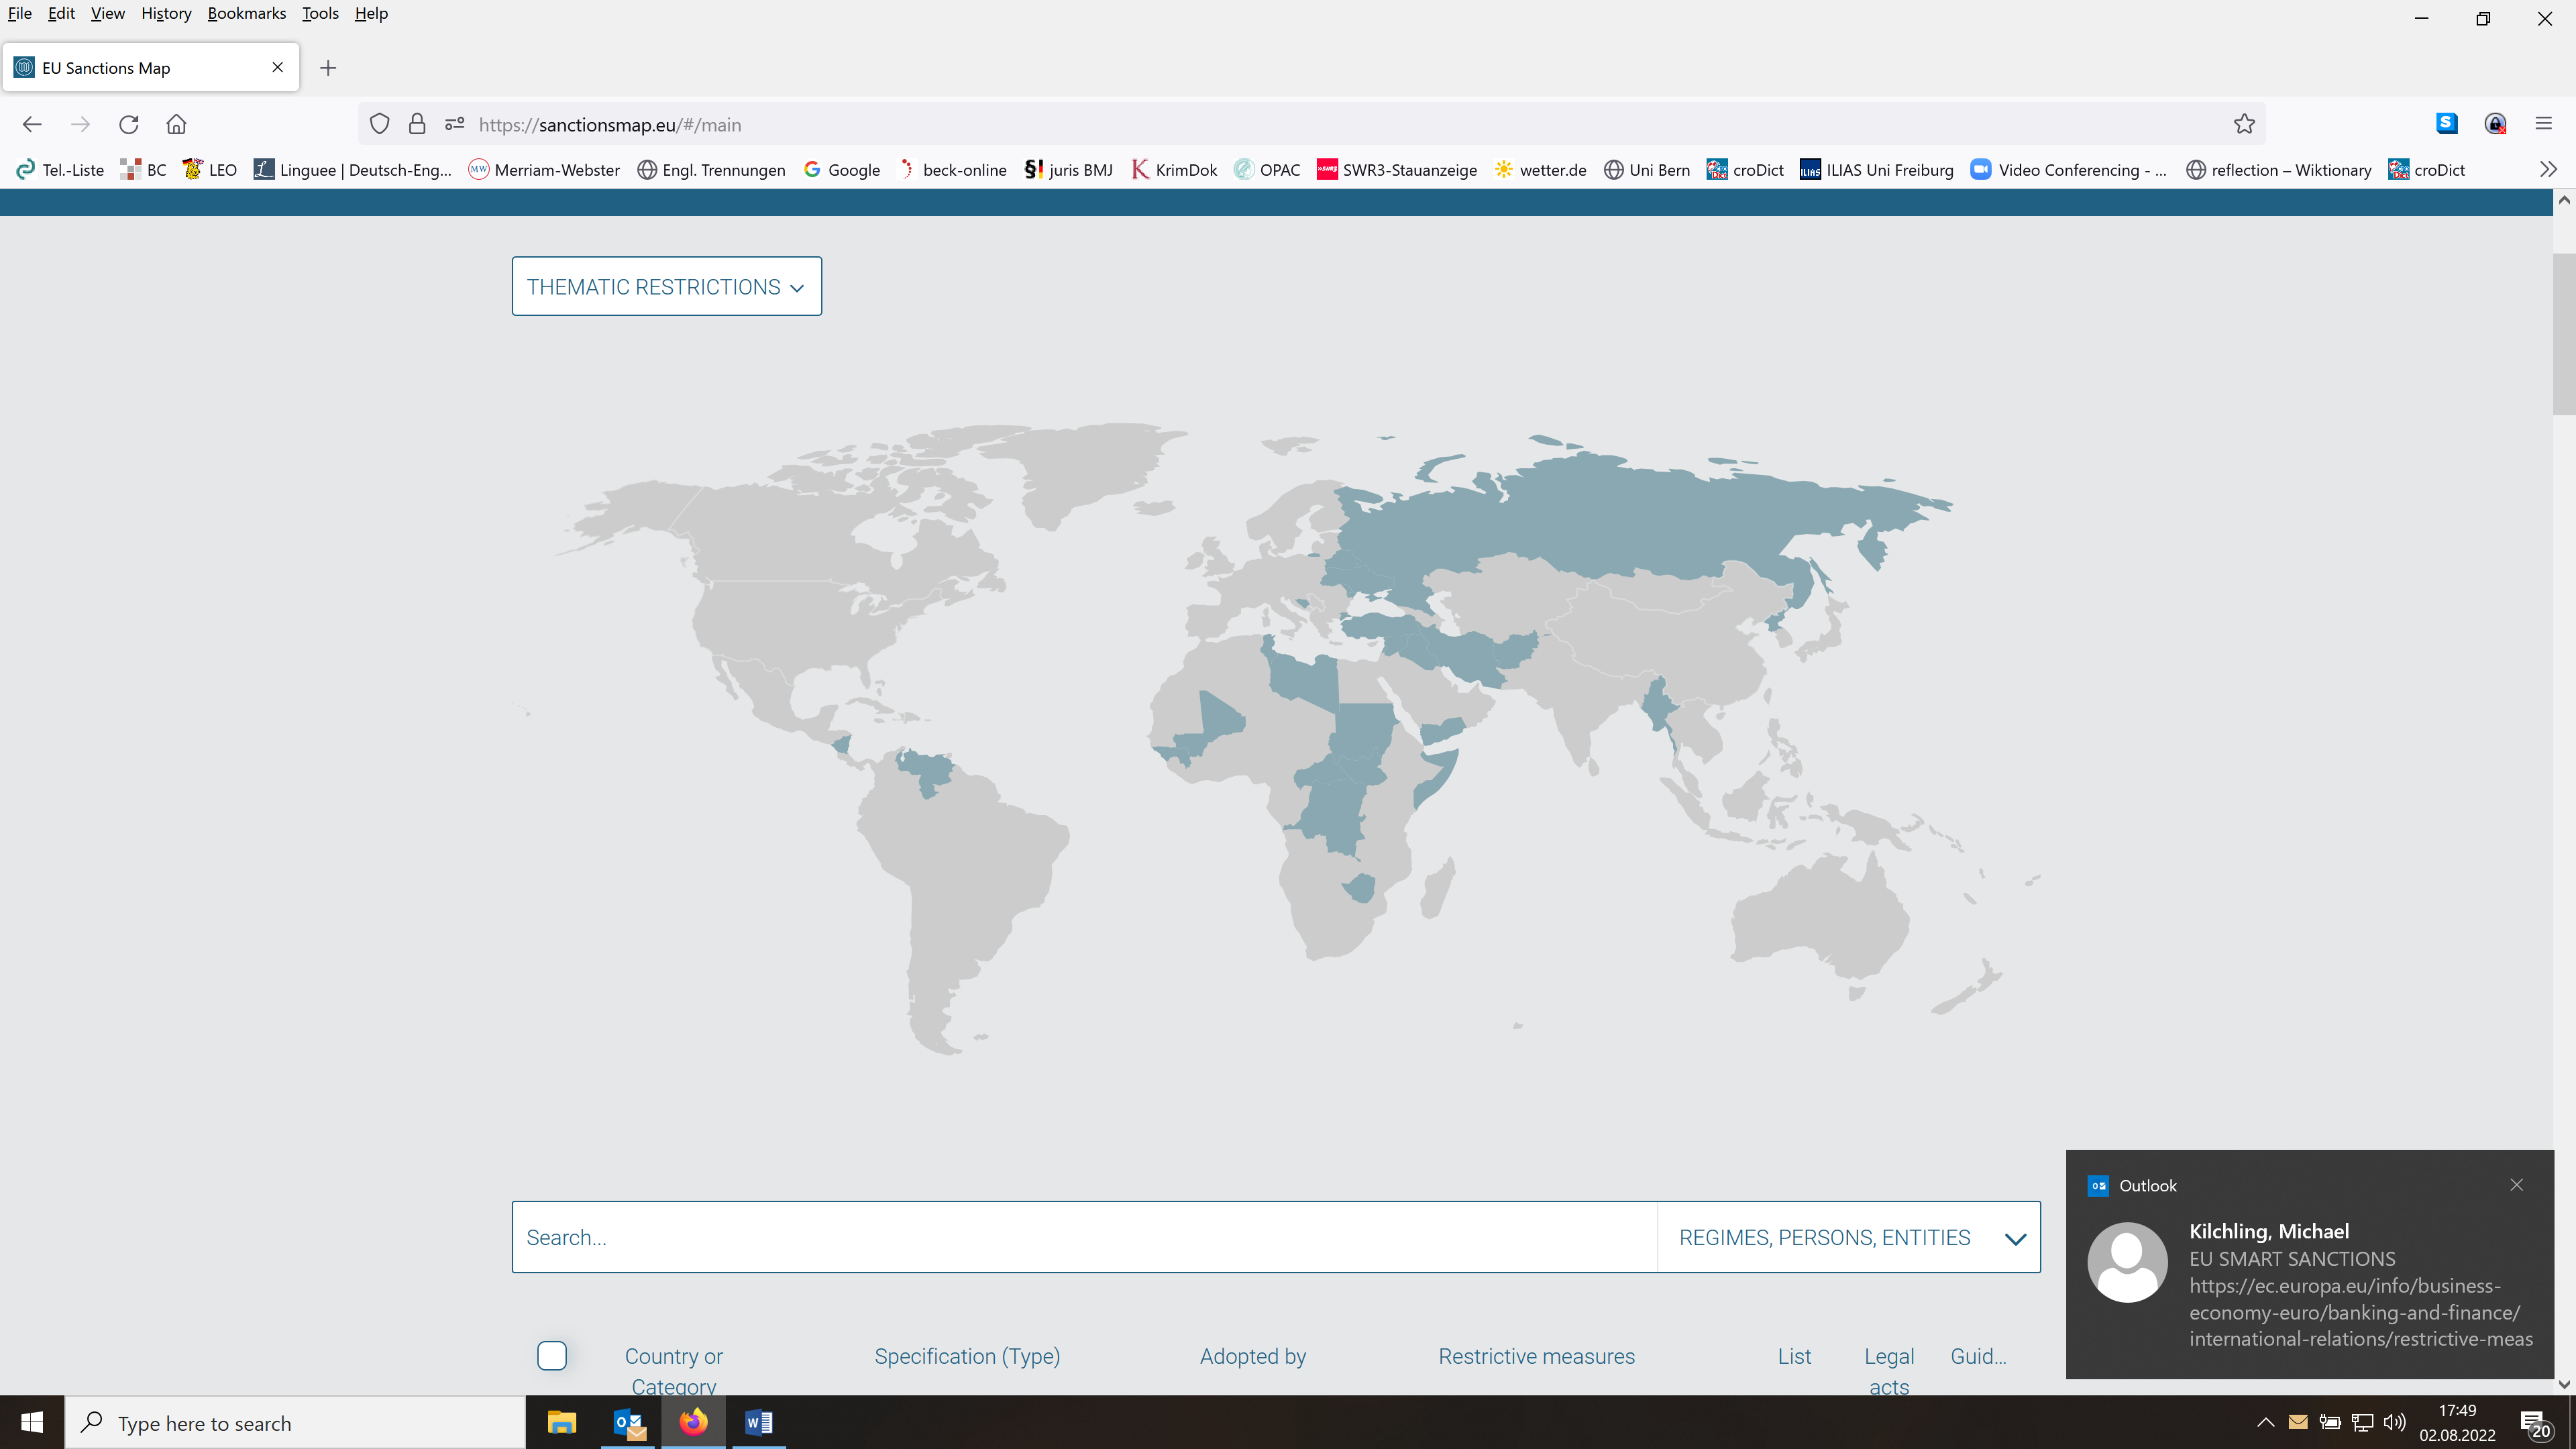Open the Linguee Deutsch-Eng bookmark
The height and width of the screenshot is (1449, 2576).
click(353, 170)
